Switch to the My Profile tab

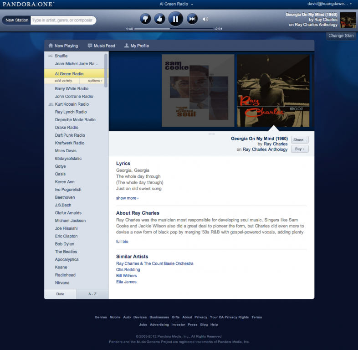point(136,46)
